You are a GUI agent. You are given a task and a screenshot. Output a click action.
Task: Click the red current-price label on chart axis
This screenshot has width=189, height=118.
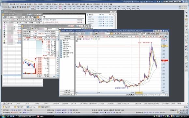[x=165, y=61]
